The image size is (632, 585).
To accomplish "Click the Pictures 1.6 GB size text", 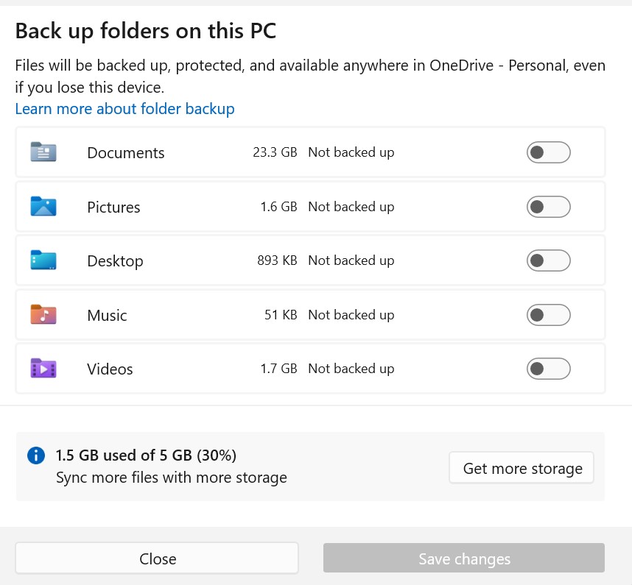I will (x=278, y=207).
